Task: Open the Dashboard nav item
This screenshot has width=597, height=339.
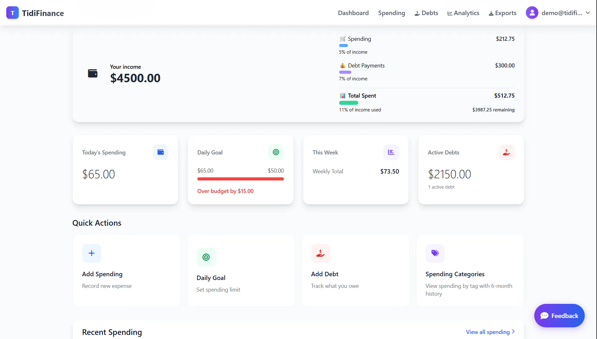Action: (353, 13)
